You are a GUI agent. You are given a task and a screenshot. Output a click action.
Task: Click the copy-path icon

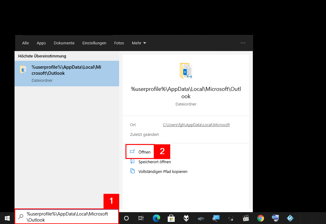pos(132,171)
